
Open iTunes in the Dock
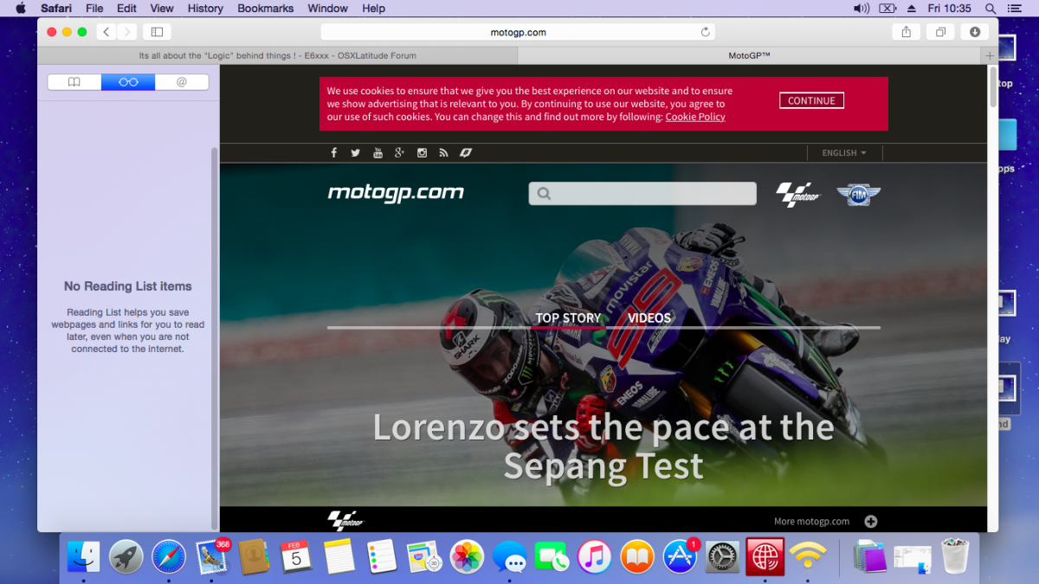[595, 556]
